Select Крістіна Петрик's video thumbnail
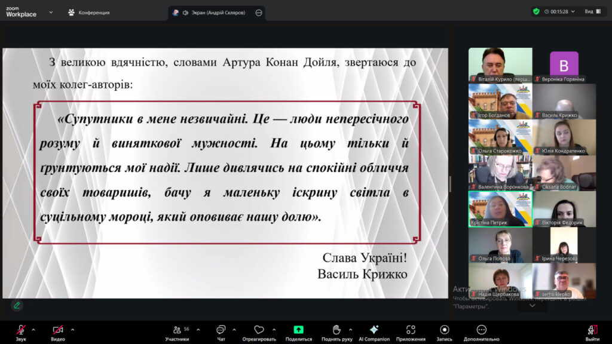612x344 pixels. (500, 209)
